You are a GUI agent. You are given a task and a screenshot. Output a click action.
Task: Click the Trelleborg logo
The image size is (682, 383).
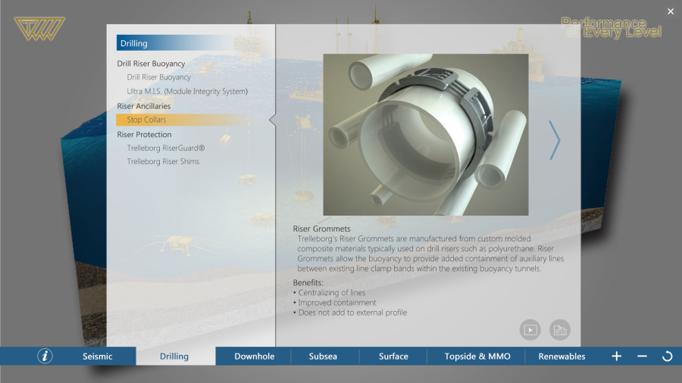39,29
